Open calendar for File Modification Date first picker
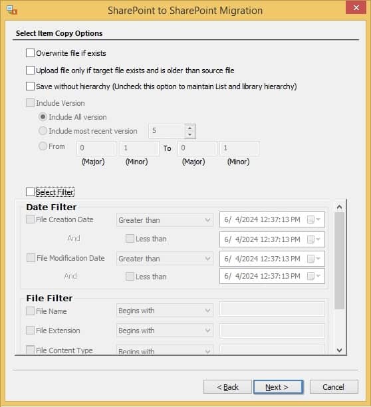Image resolution: width=371 pixels, height=407 pixels. (314, 259)
